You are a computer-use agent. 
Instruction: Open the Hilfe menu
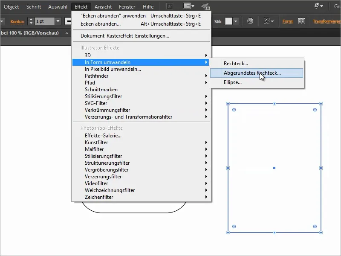[148, 7]
